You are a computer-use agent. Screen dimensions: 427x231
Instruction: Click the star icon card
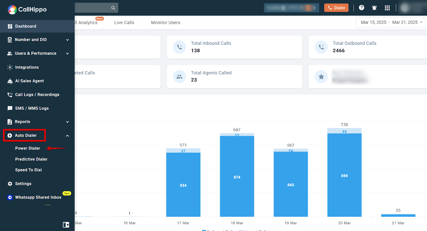tap(321, 77)
